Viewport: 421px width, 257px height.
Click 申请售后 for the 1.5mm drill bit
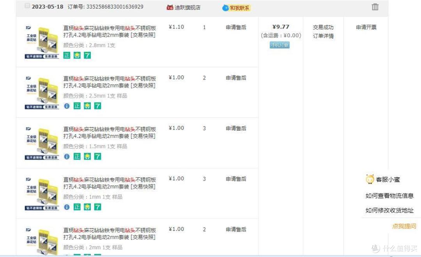pyautogui.click(x=236, y=128)
